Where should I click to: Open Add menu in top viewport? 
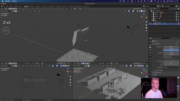click(27, 11)
